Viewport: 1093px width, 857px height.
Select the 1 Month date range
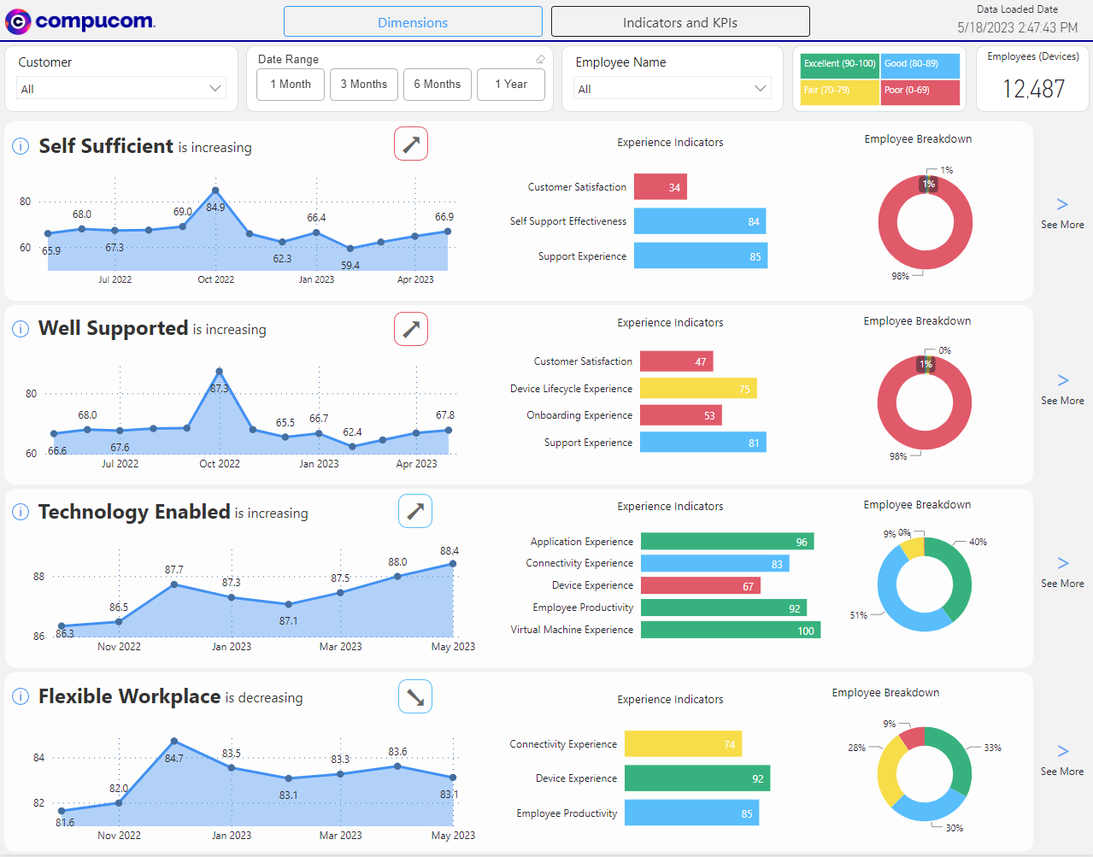coord(291,85)
